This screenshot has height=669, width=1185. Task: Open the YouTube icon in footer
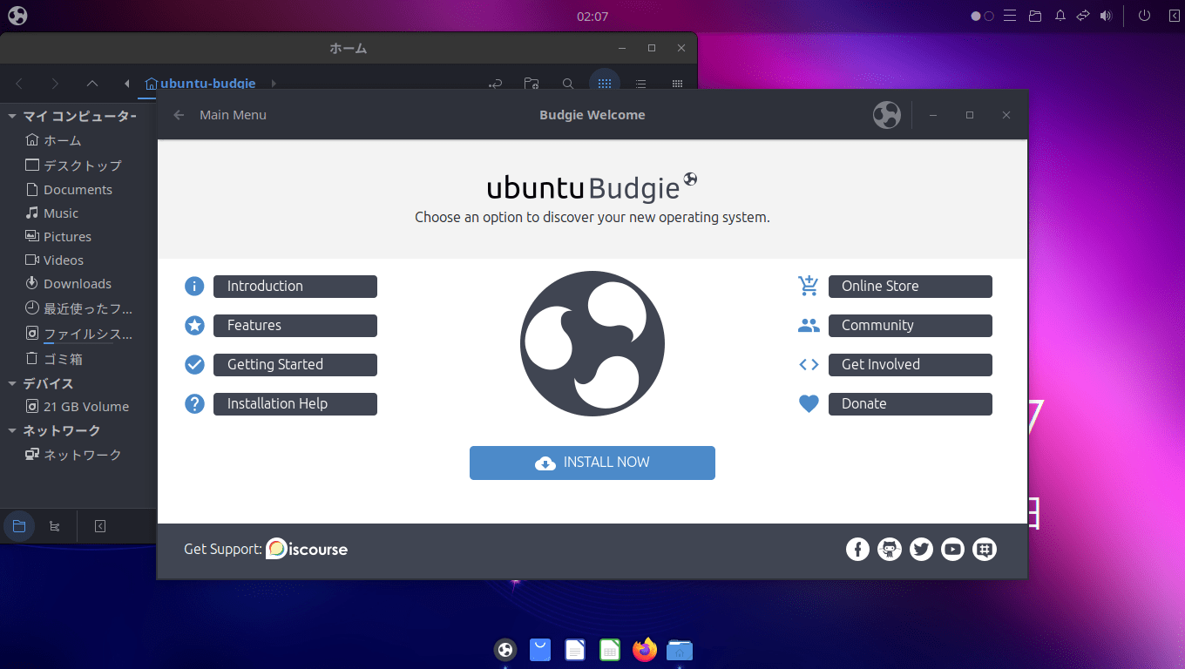(952, 549)
